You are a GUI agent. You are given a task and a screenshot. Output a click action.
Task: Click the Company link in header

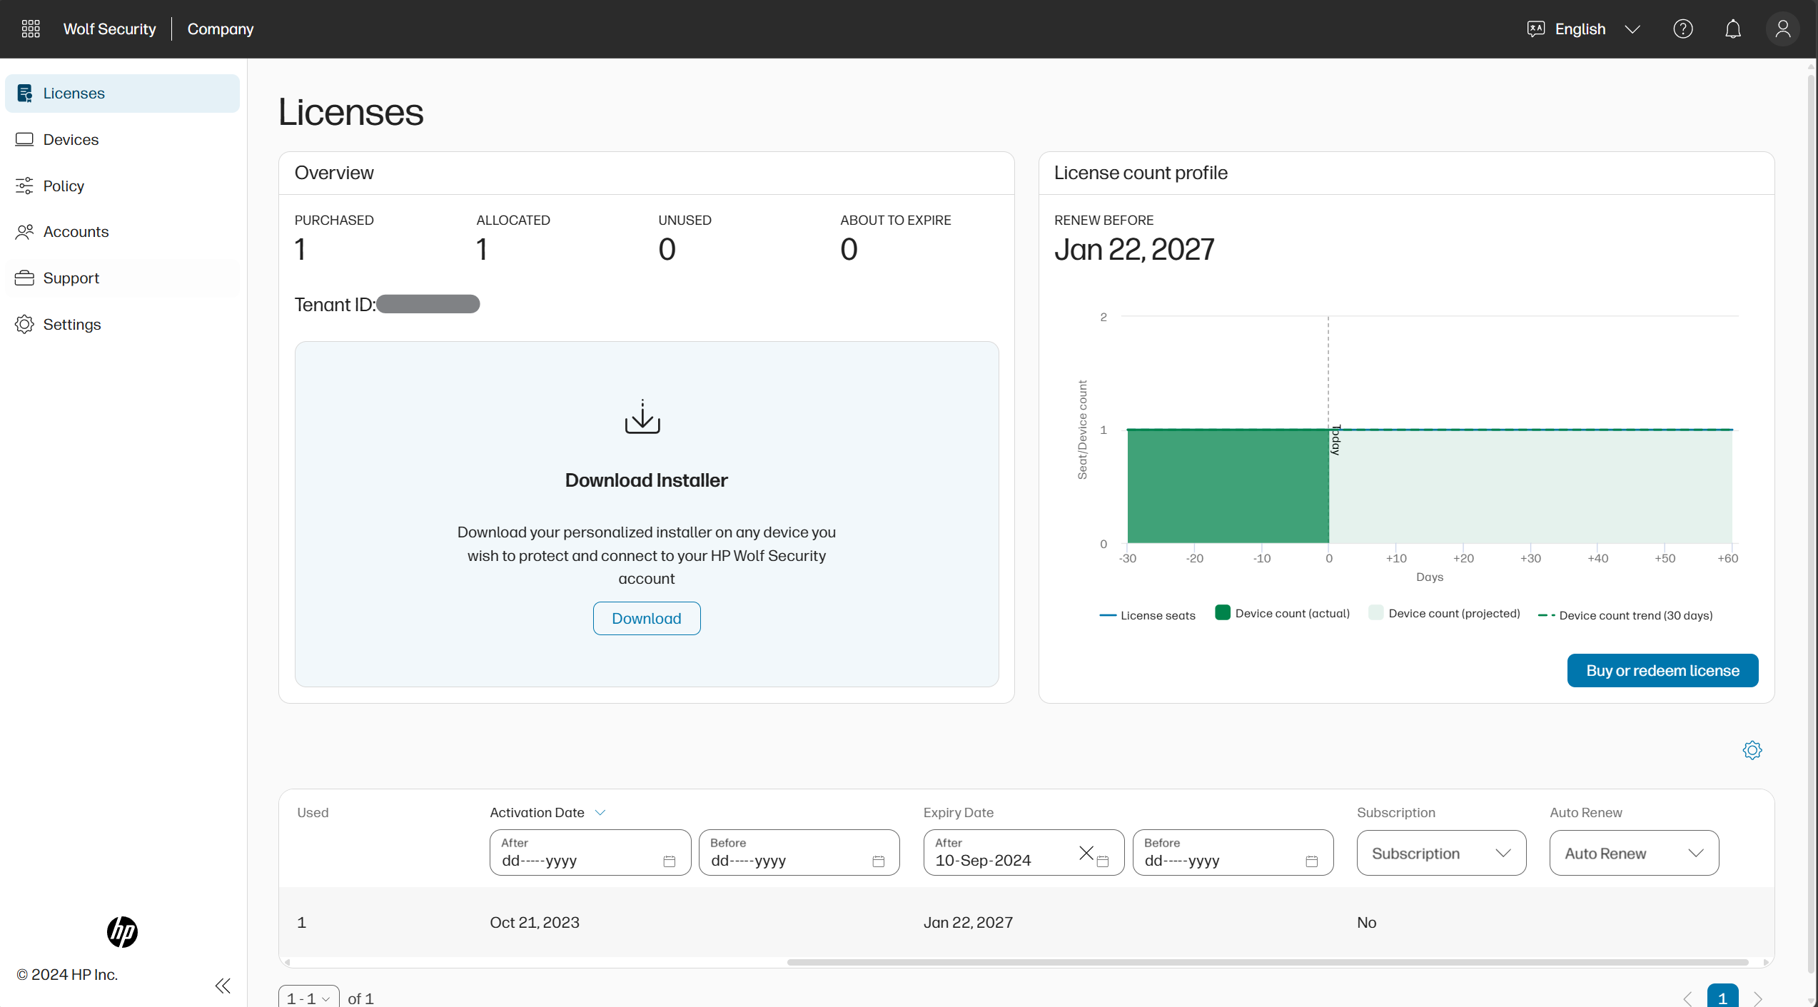coord(221,29)
